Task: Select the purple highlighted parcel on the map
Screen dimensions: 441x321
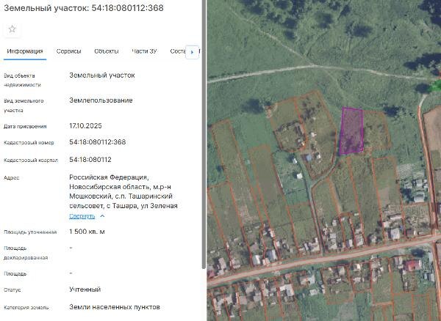Action: click(351, 131)
